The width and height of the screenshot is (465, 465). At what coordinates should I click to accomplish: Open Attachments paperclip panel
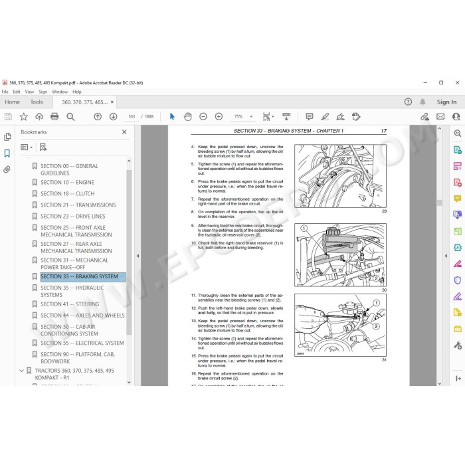(7, 169)
